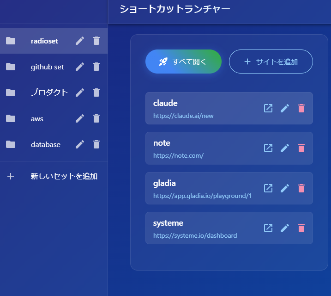Delete the note shortcut entry
This screenshot has width=331, height=296.
click(301, 148)
